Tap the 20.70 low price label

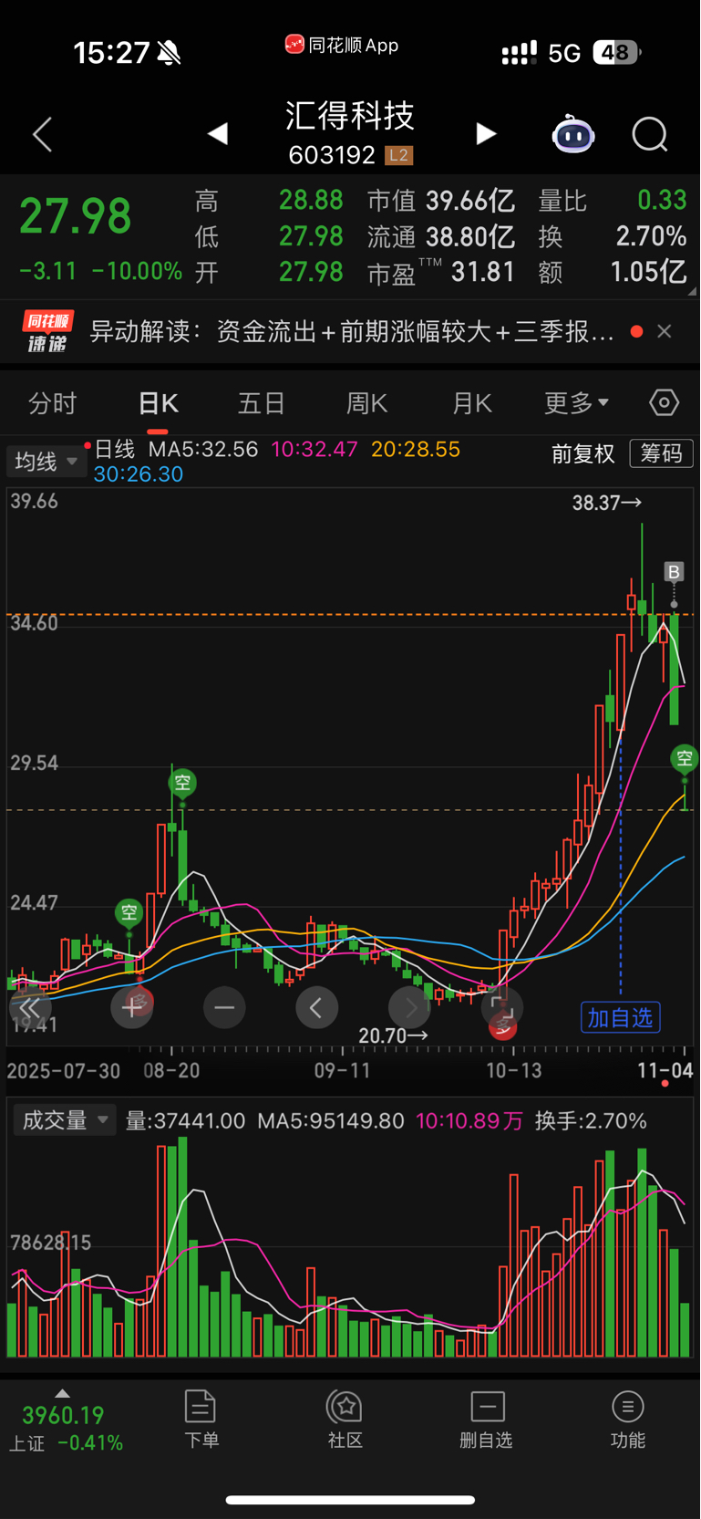393,1035
